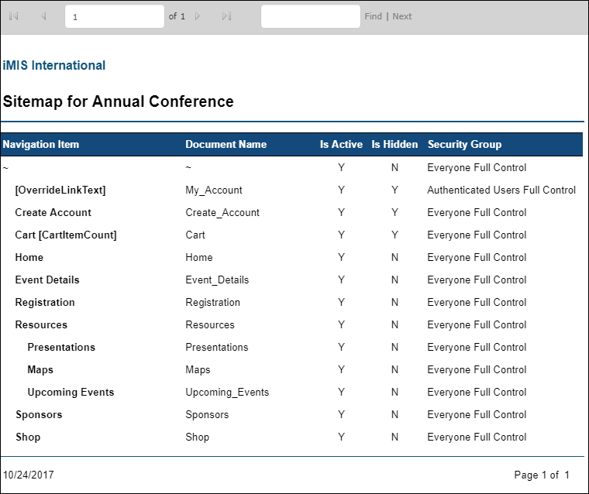Viewport: 589px width, 494px height.
Task: Select the Upcoming Events navigation item
Action: click(x=71, y=393)
